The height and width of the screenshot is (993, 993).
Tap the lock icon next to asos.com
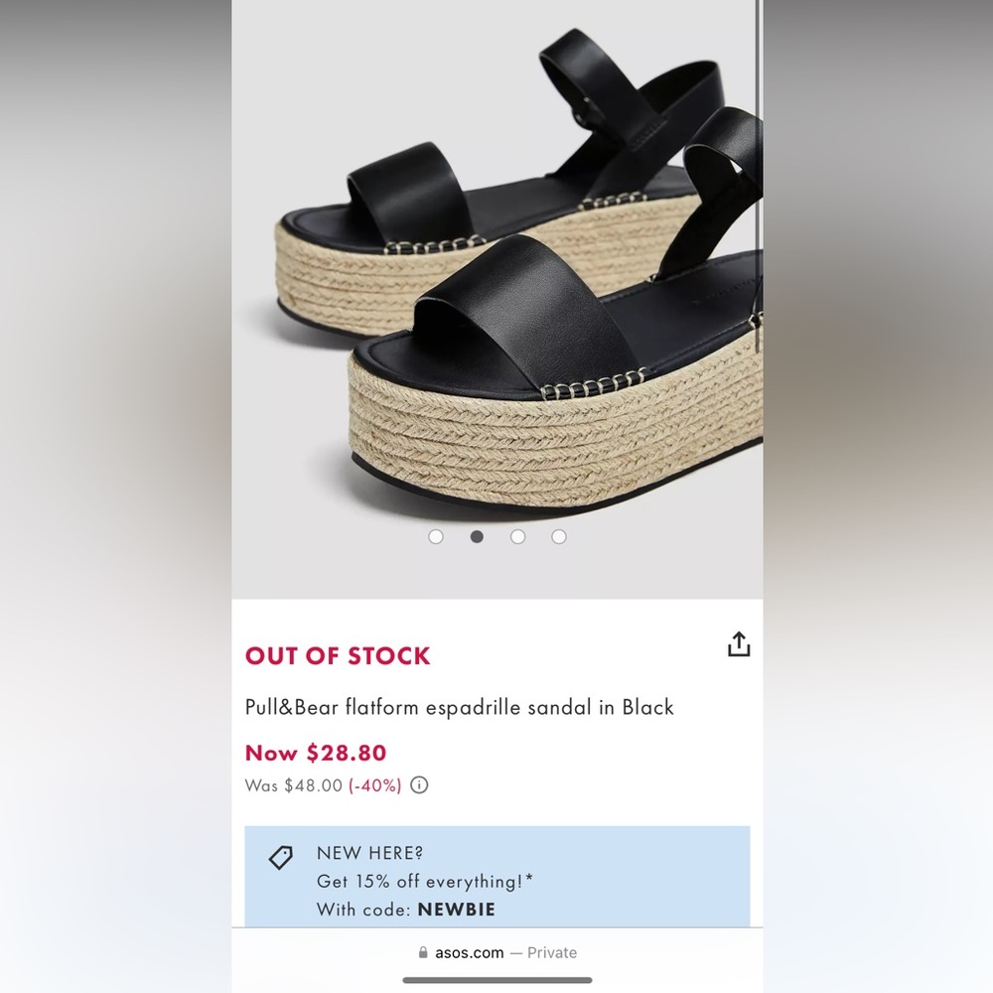[422, 952]
